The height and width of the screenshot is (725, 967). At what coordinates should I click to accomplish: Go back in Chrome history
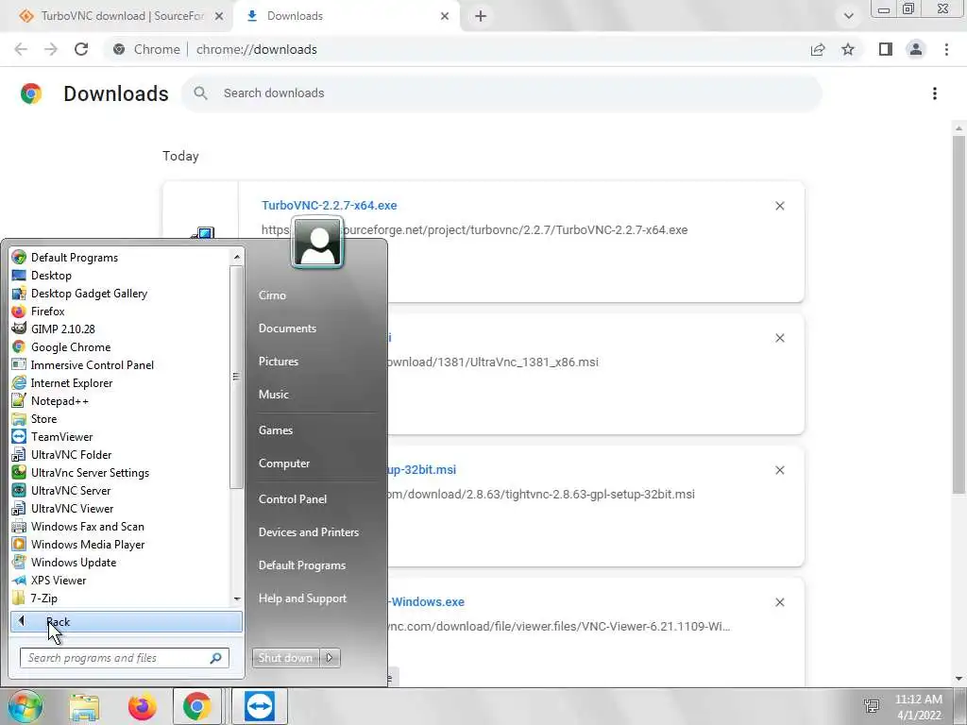pyautogui.click(x=21, y=49)
